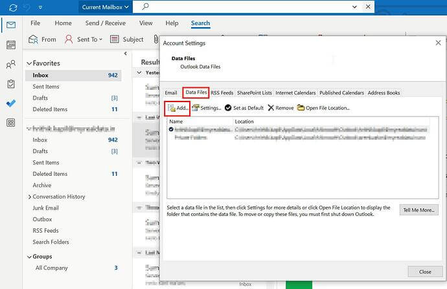Click Set as Default checkmark button

[244, 108]
